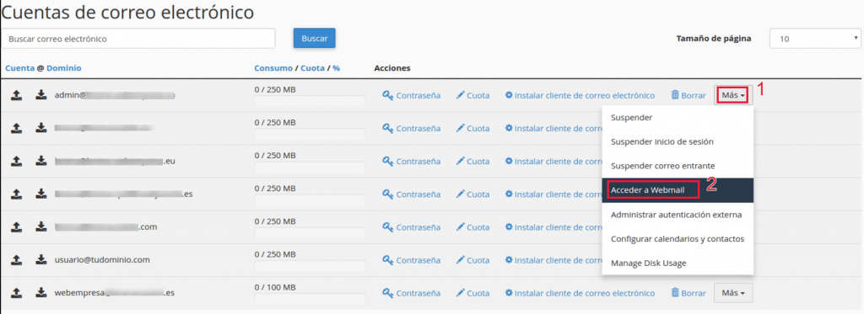Click download icon in the admin row
This screenshot has height=314, width=864.
point(41,96)
